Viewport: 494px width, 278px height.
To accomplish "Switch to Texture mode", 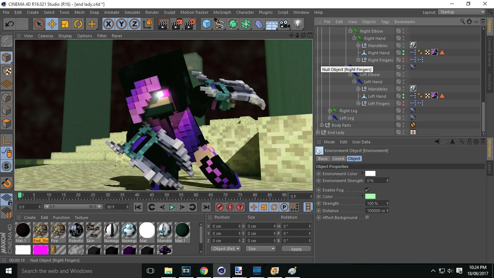I will click(7, 71).
